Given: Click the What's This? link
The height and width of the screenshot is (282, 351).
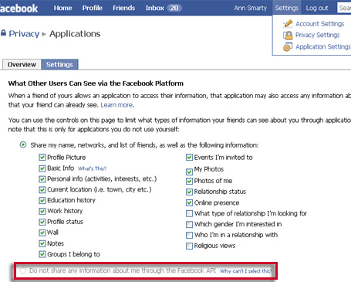Looking at the screenshot, I should [x=92, y=168].
